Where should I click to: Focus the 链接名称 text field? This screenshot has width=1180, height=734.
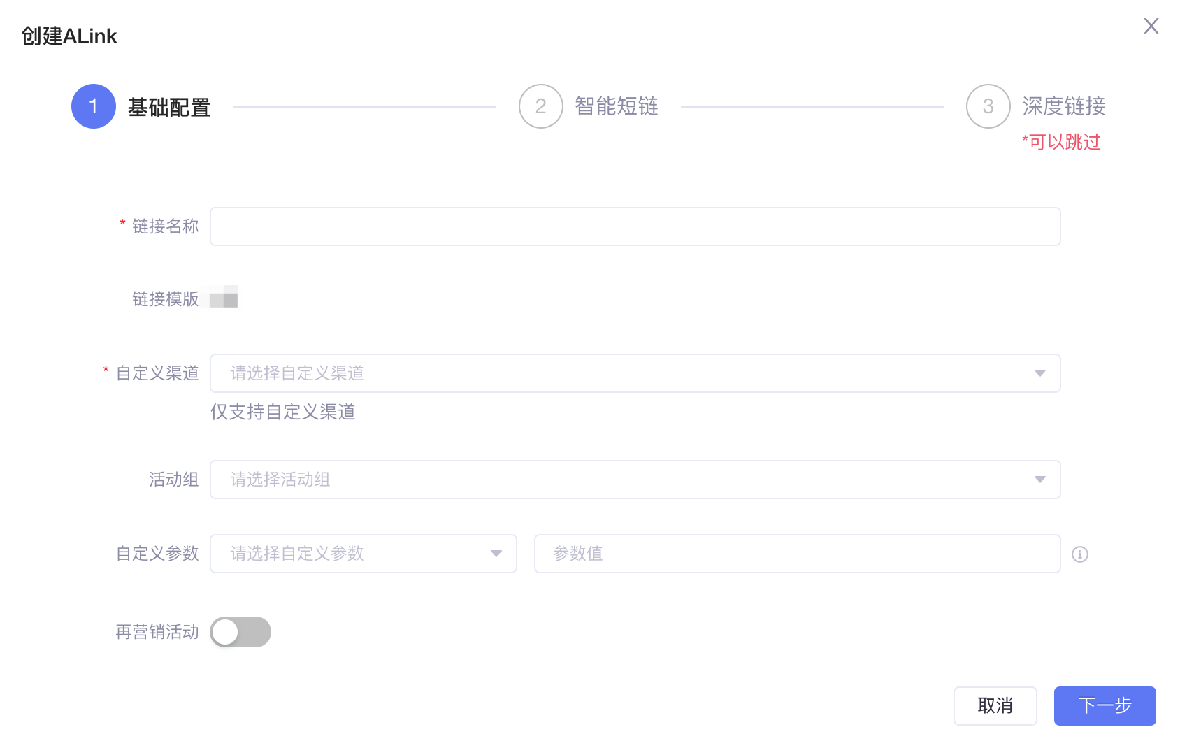pos(635,226)
